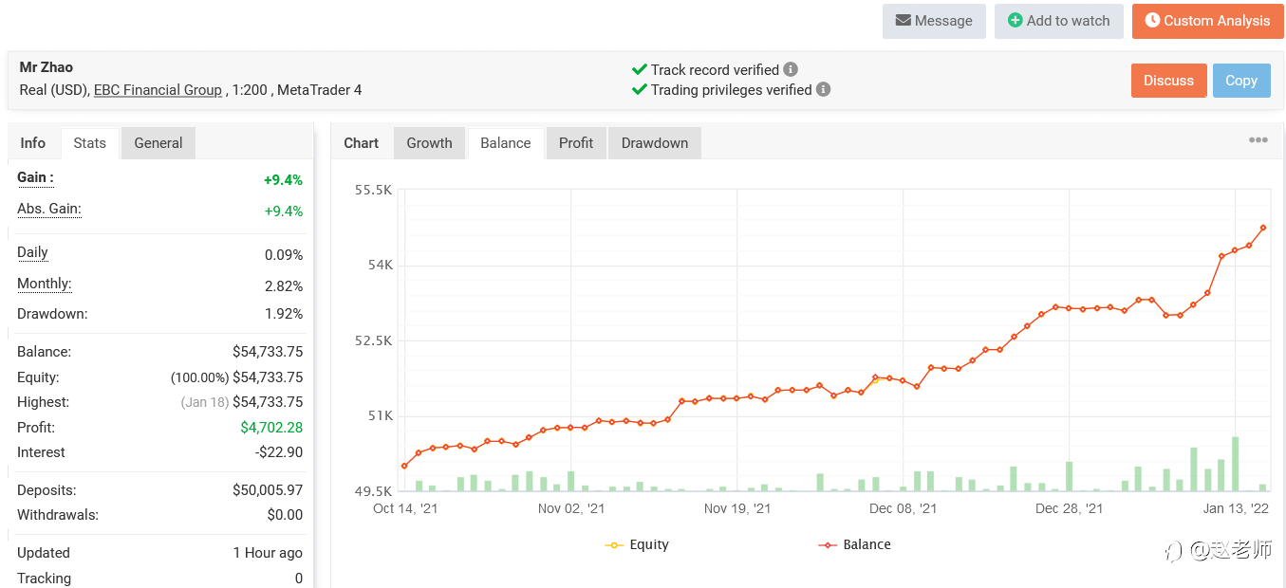The image size is (1286, 588).
Task: Click the green Track record verified checkmark
Action: tap(640, 69)
